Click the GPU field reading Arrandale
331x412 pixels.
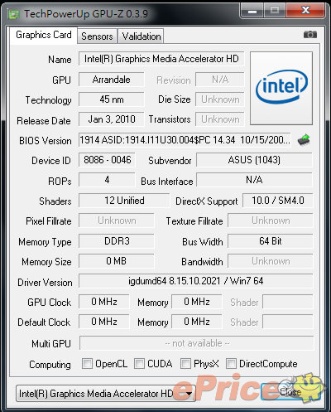pos(112,80)
